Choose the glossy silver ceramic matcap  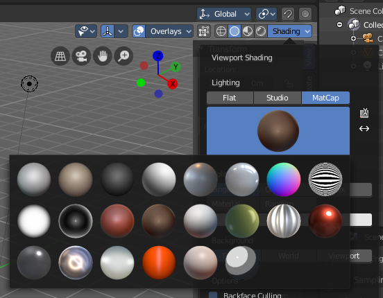pyautogui.click(x=242, y=179)
